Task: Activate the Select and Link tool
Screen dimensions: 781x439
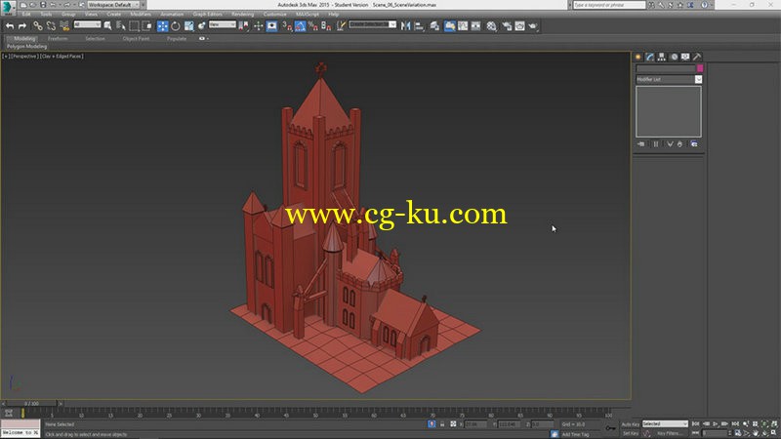Action: [38, 26]
